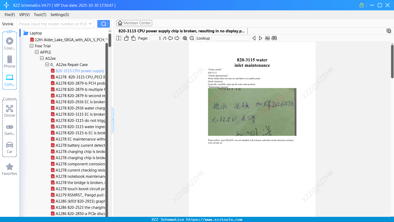Zoom in on the PDF page
394x222 pixels.
[185, 38]
